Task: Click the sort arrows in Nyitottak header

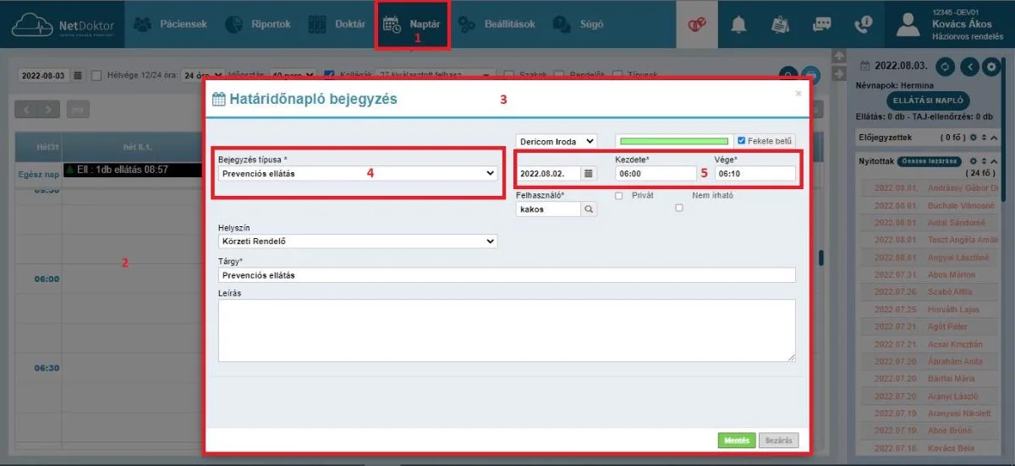Action: [x=984, y=160]
